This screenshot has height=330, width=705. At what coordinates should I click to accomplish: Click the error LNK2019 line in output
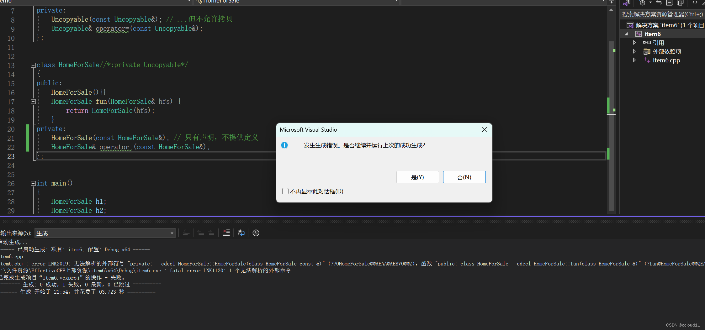352,264
